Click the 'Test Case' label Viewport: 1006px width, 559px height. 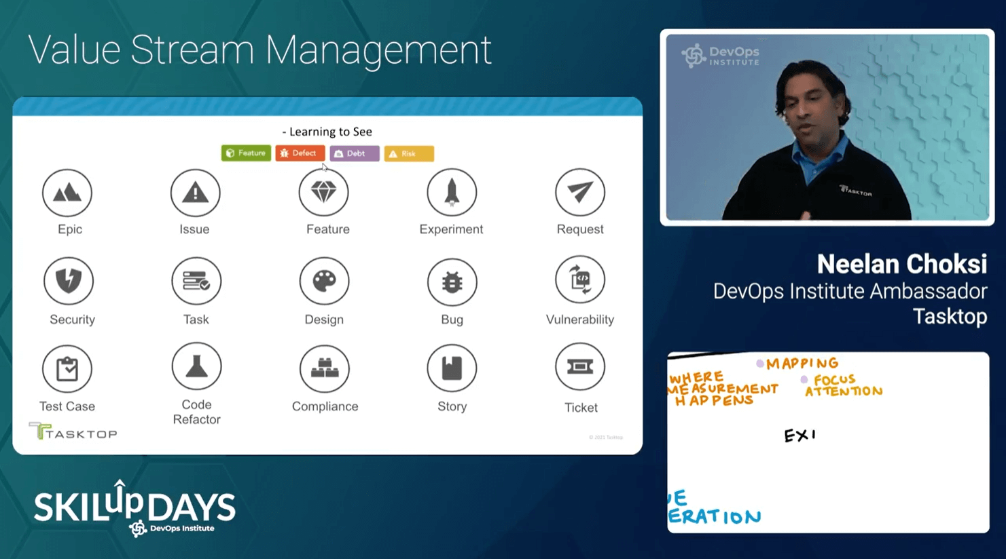67,406
